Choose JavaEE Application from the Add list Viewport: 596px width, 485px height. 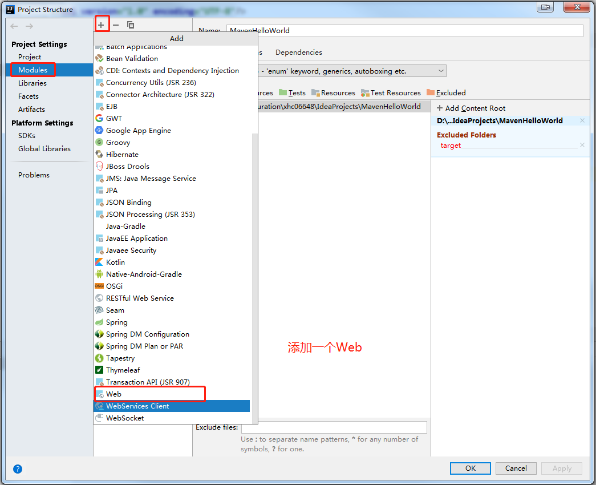(172, 238)
